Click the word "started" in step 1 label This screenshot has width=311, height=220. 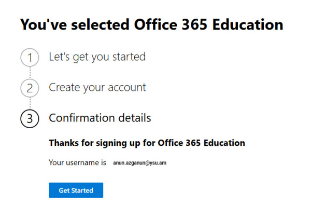pyautogui.click(x=128, y=57)
